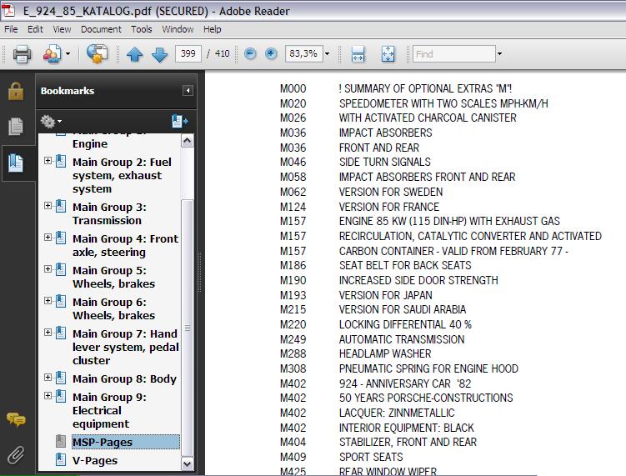Expand Main Group 2: Fuel system bookmark

point(48,161)
